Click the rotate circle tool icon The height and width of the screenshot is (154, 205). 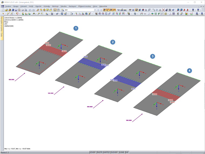157,10
